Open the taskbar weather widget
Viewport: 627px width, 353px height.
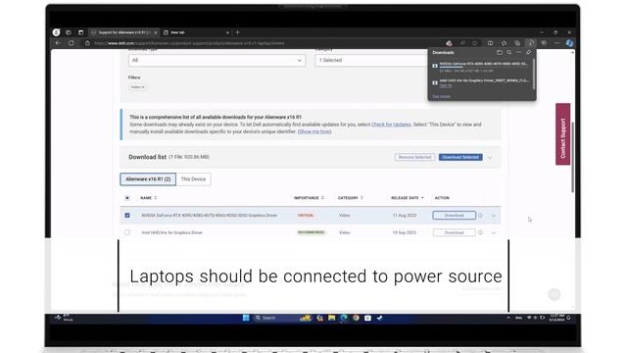pos(64,318)
